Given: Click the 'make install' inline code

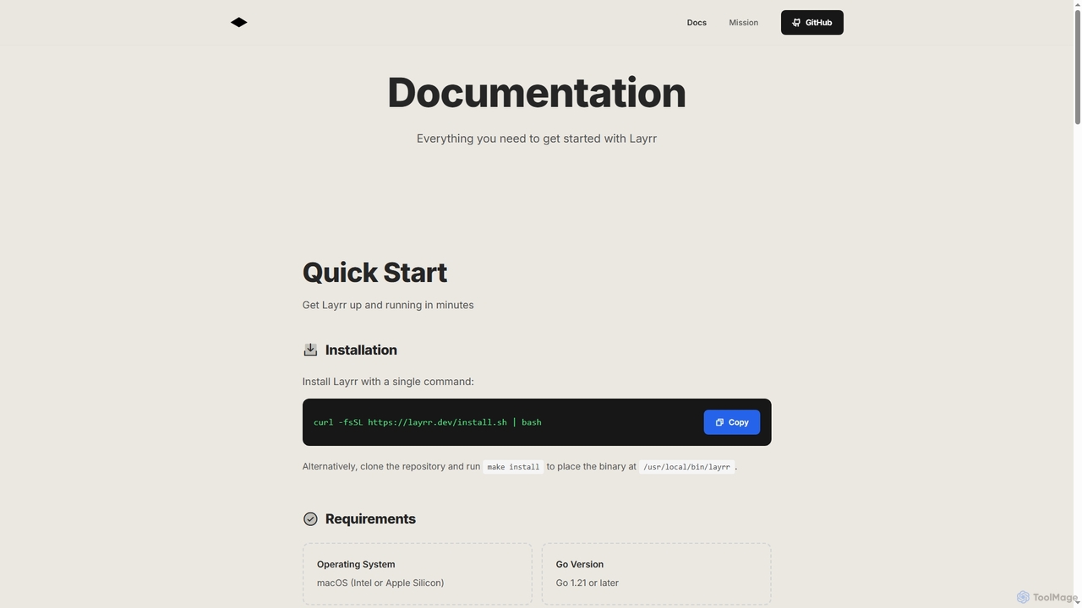Looking at the screenshot, I should [x=513, y=467].
